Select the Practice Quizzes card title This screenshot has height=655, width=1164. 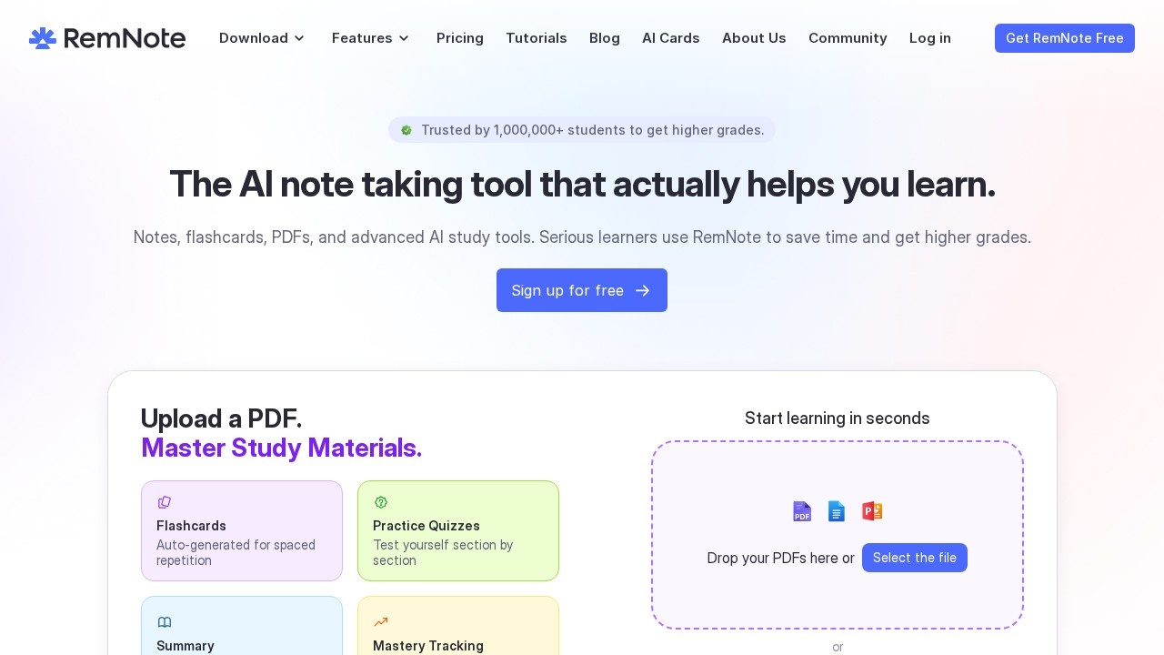point(426,526)
